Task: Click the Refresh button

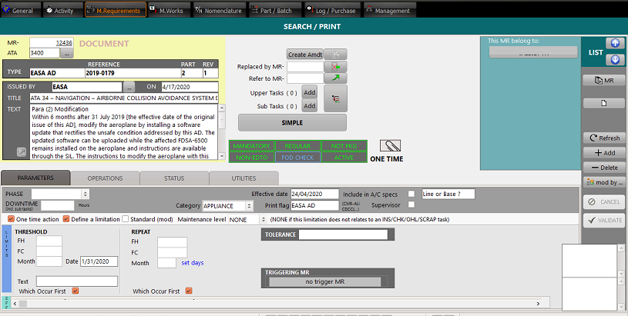Action: [x=604, y=138]
